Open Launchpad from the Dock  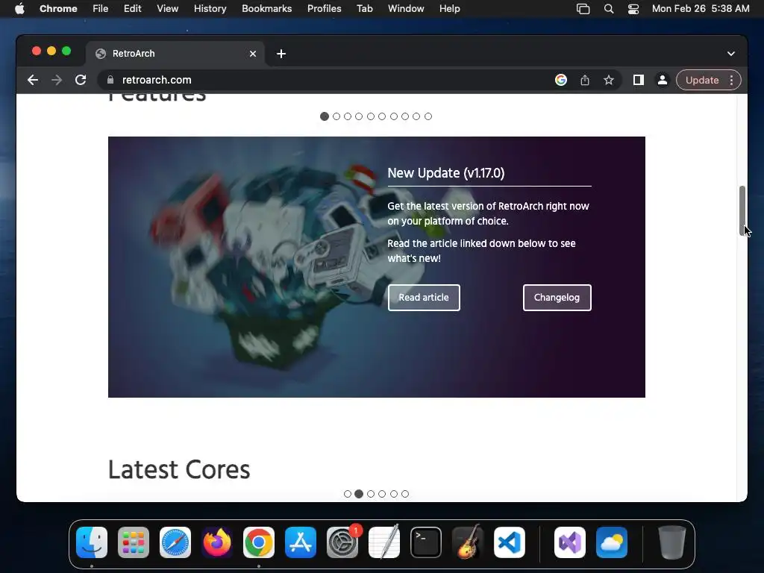tap(134, 542)
